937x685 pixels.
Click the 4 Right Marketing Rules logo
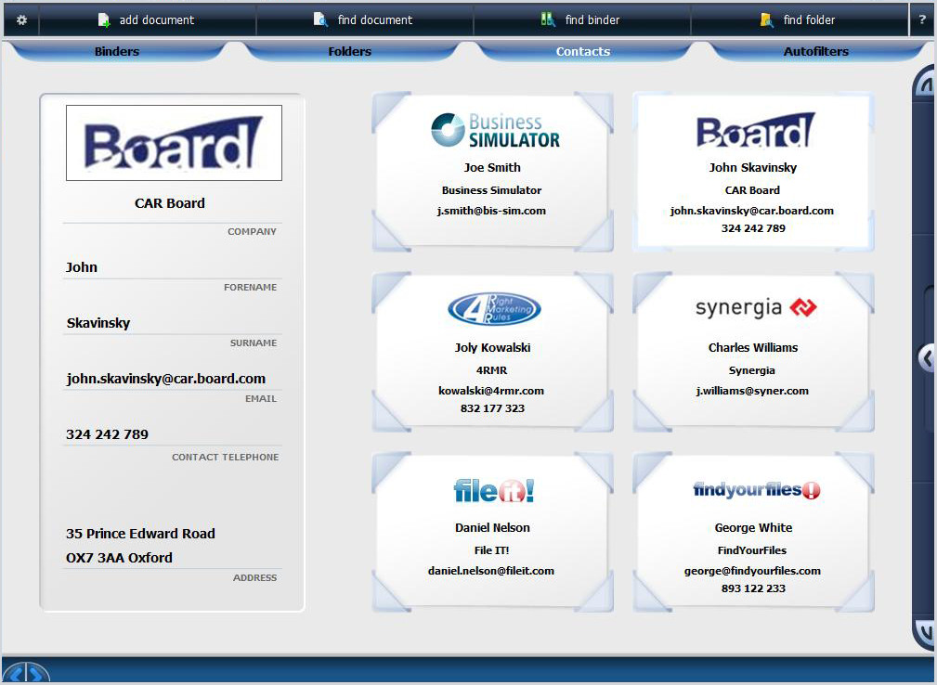point(494,309)
